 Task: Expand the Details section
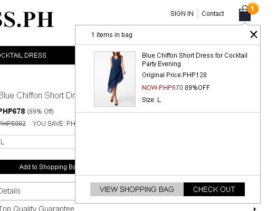pyautogui.click(x=37, y=191)
